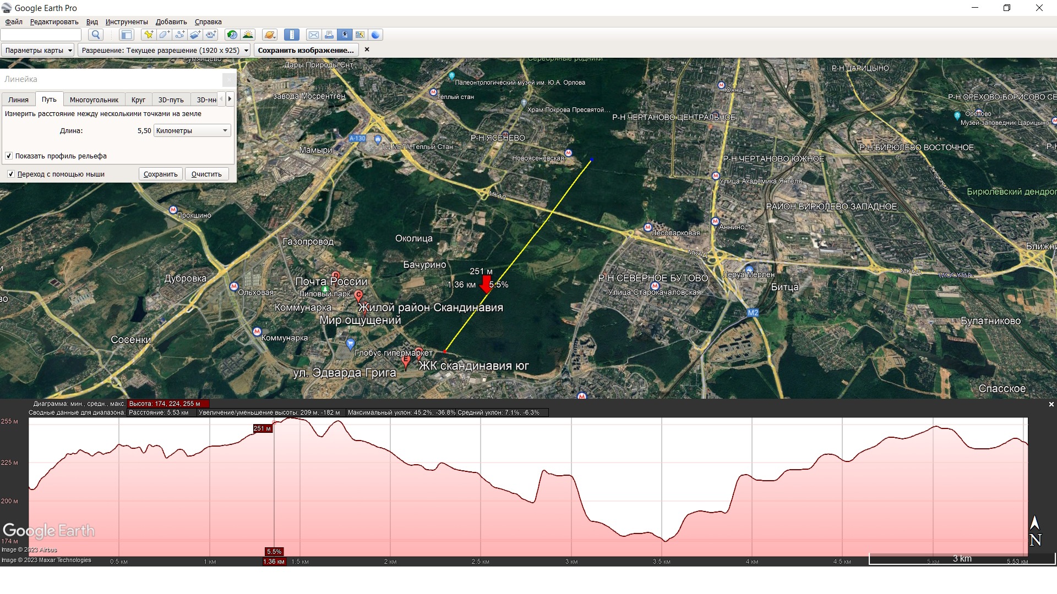Add a placemark with the pushpin icon
Image resolution: width=1057 pixels, height=594 pixels.
[x=148, y=35]
